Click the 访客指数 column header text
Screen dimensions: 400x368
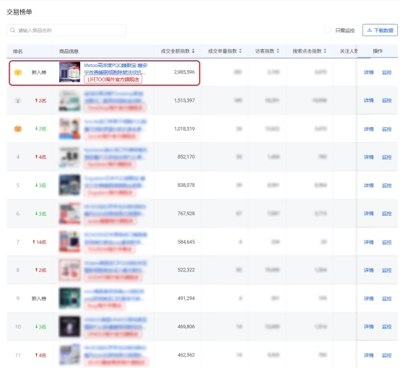pyautogui.click(x=265, y=51)
